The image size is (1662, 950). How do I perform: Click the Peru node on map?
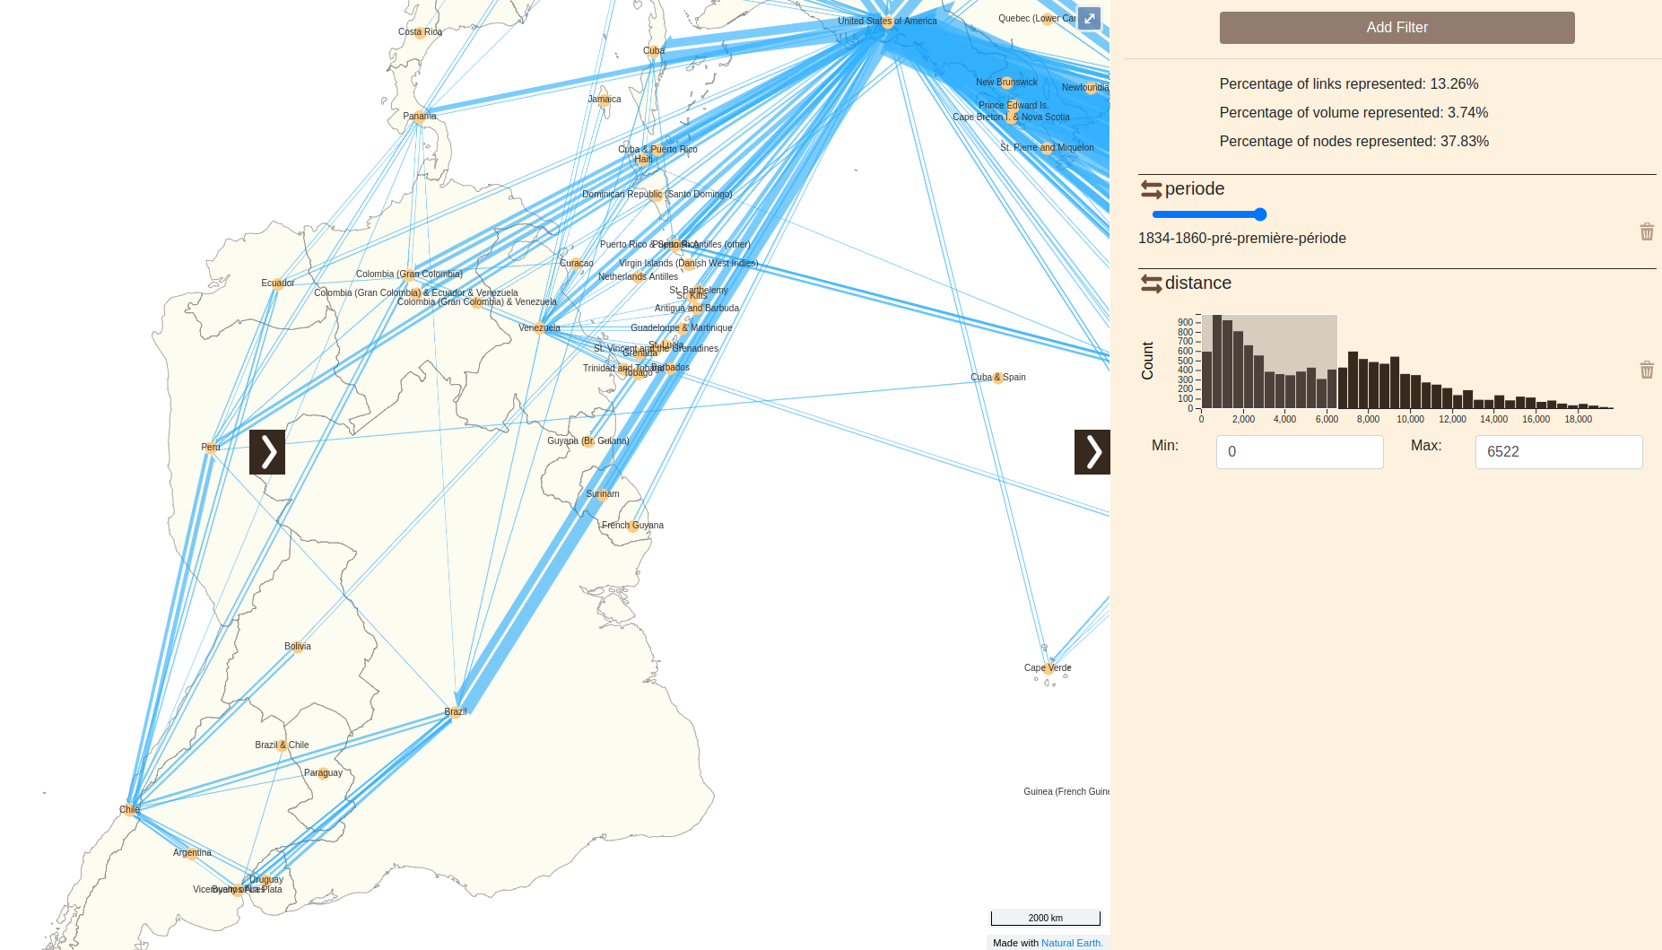210,448
